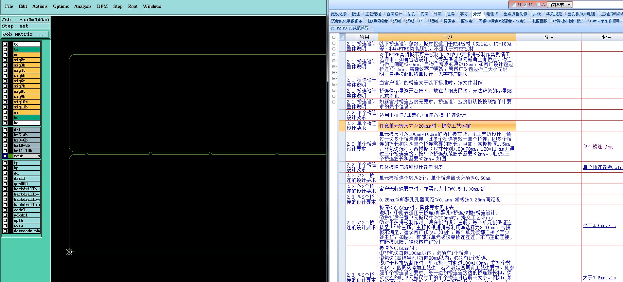Open the 当前章节 dropdown
623x282 pixels.
click(x=559, y=5)
